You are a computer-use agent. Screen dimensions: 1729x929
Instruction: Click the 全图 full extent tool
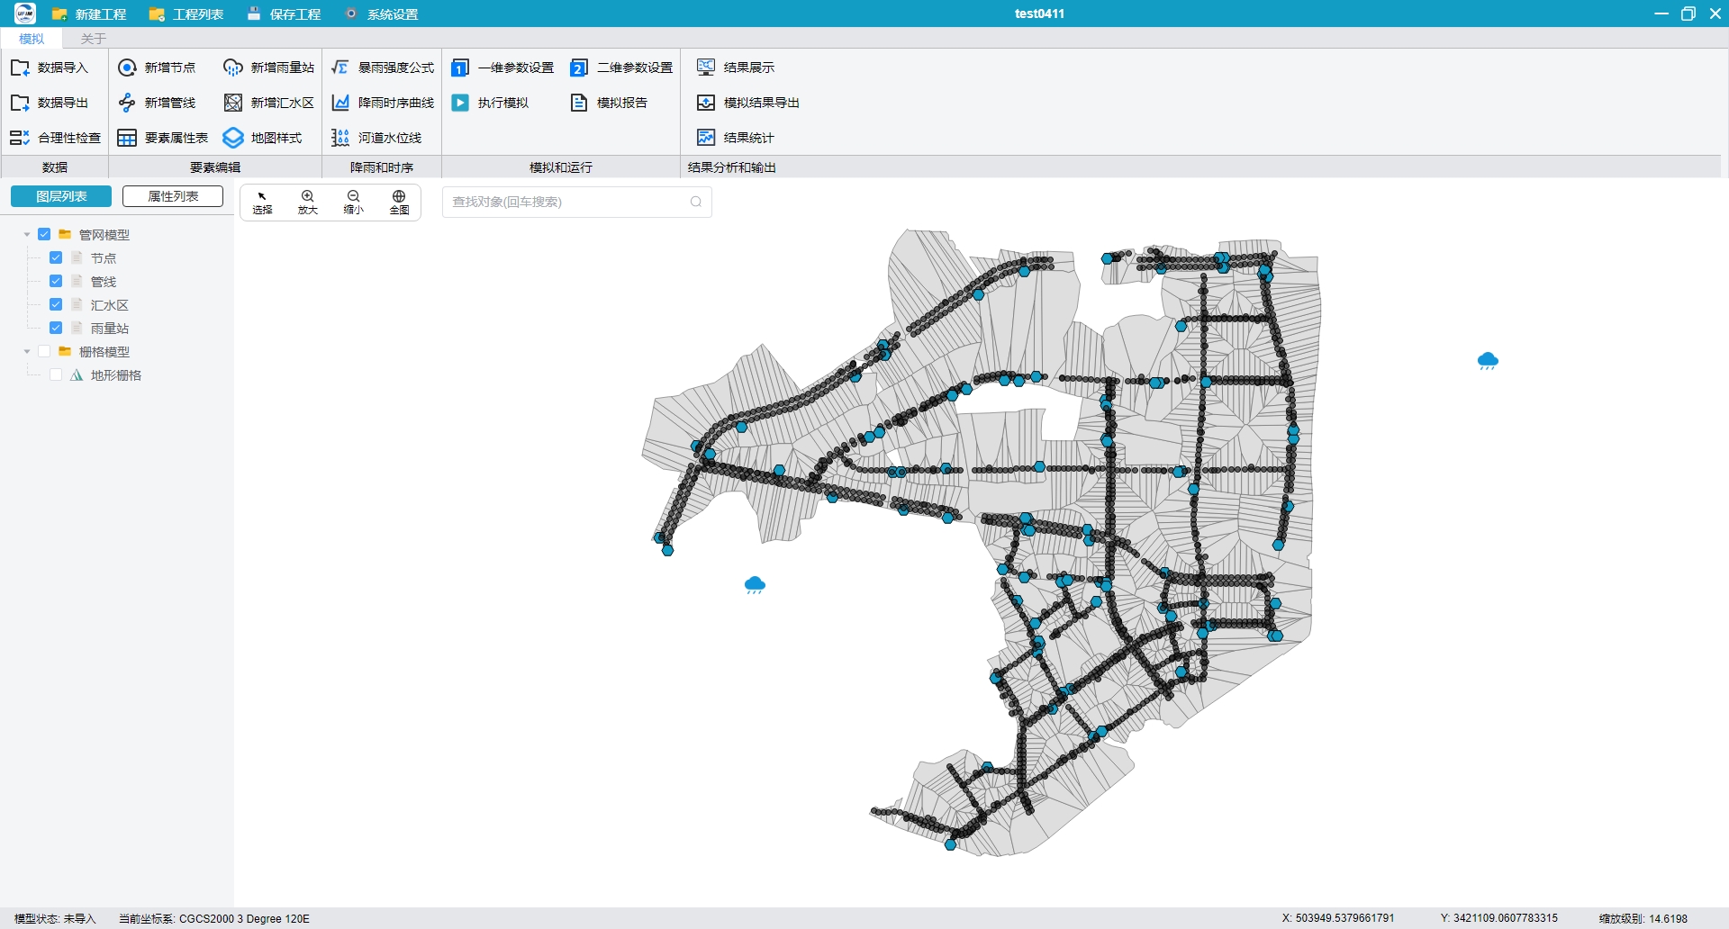coord(399,202)
